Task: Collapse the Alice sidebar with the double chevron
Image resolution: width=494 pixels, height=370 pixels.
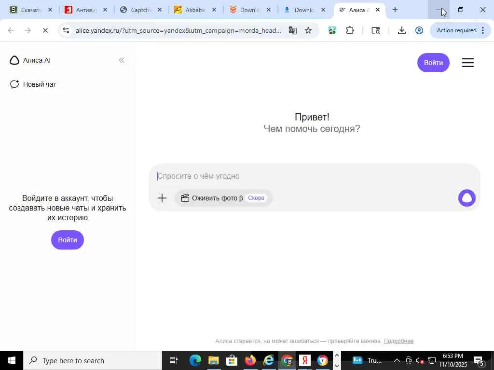Action: tap(121, 60)
